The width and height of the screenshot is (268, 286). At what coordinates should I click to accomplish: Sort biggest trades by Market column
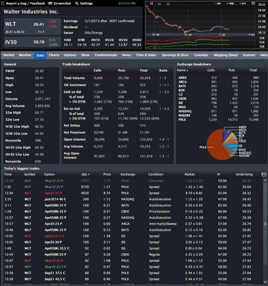tap(190, 174)
